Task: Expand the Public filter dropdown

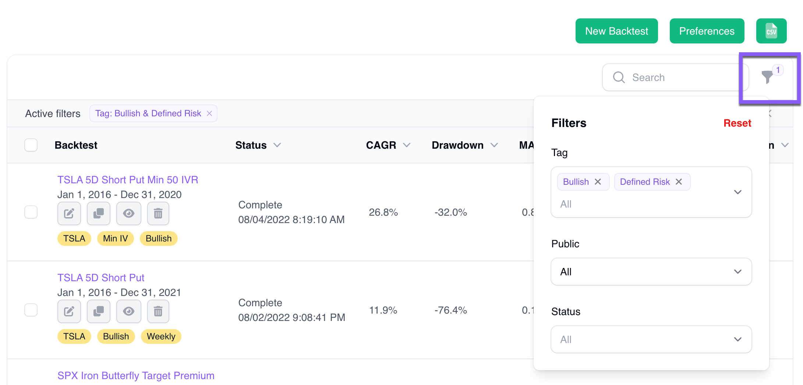Action: pos(651,272)
